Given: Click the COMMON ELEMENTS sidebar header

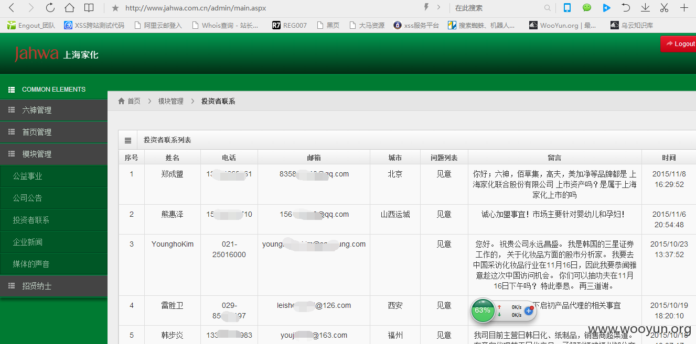Looking at the screenshot, I should coord(53,90).
